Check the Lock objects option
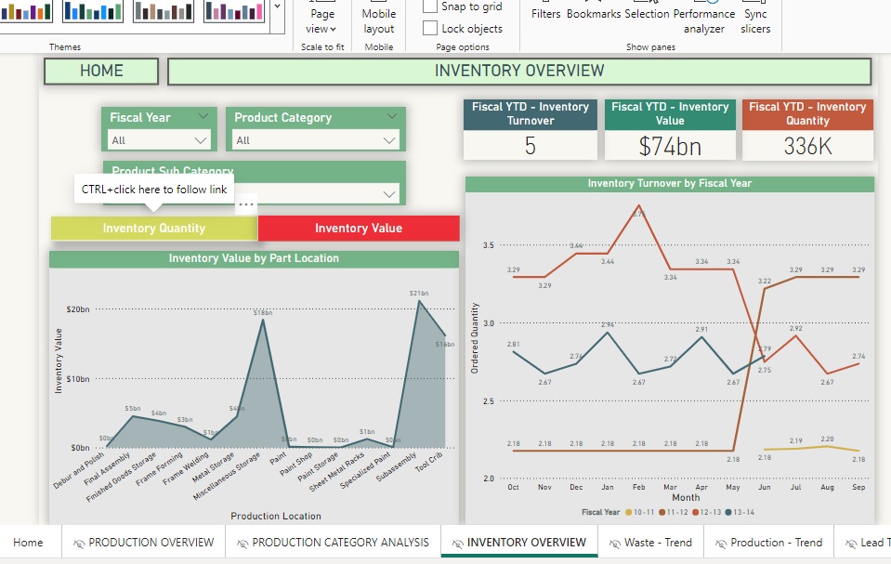 [431, 29]
